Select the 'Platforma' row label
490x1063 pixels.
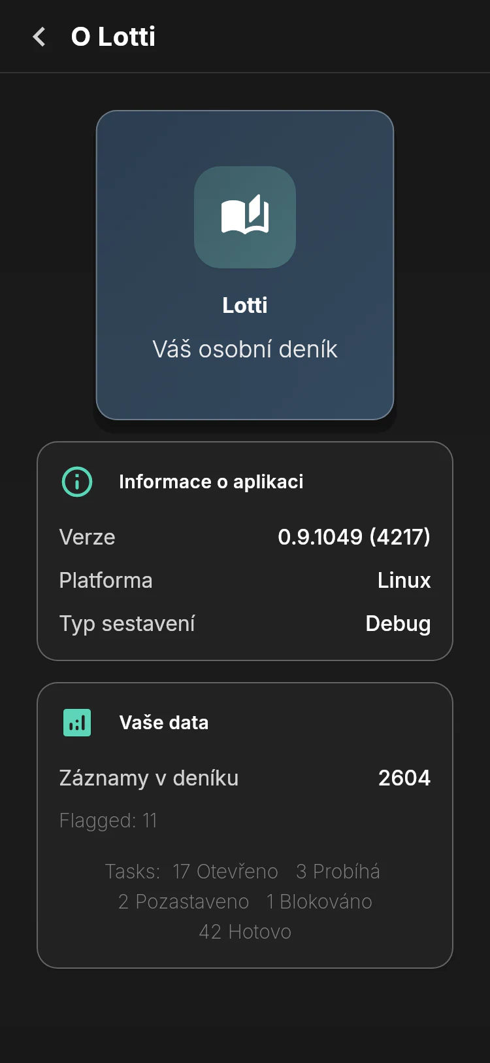(106, 580)
